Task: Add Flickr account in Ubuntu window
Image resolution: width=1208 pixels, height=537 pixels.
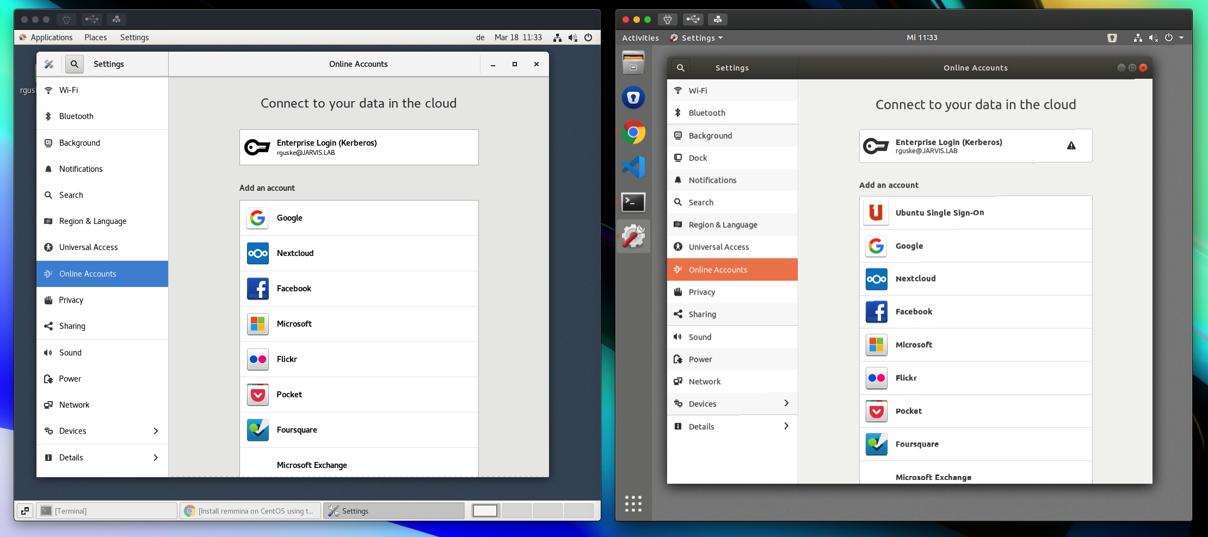Action: pyautogui.click(x=976, y=378)
